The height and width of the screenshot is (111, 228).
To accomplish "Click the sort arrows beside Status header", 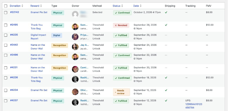I will tap(122, 6).
